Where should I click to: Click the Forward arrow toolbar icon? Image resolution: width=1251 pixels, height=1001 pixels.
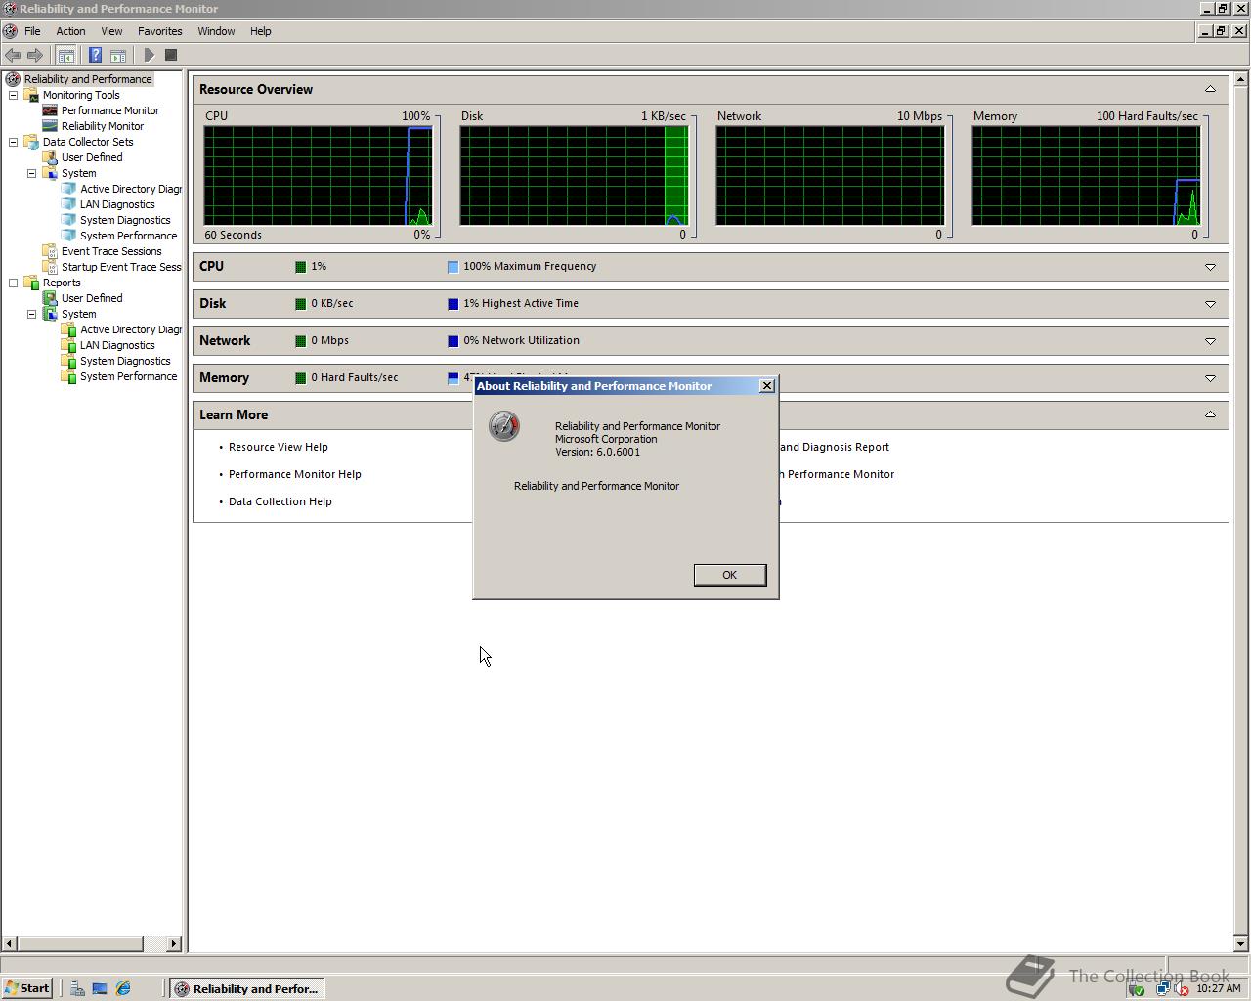tap(35, 55)
